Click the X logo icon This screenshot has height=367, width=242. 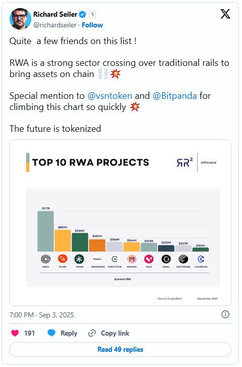pyautogui.click(x=225, y=14)
